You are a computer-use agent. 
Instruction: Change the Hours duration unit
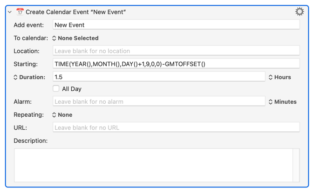[x=280, y=77]
